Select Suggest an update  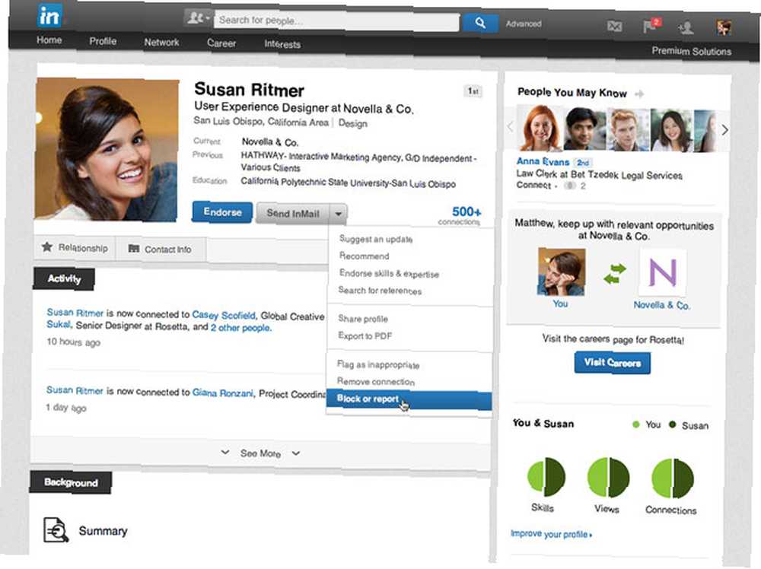click(x=376, y=239)
